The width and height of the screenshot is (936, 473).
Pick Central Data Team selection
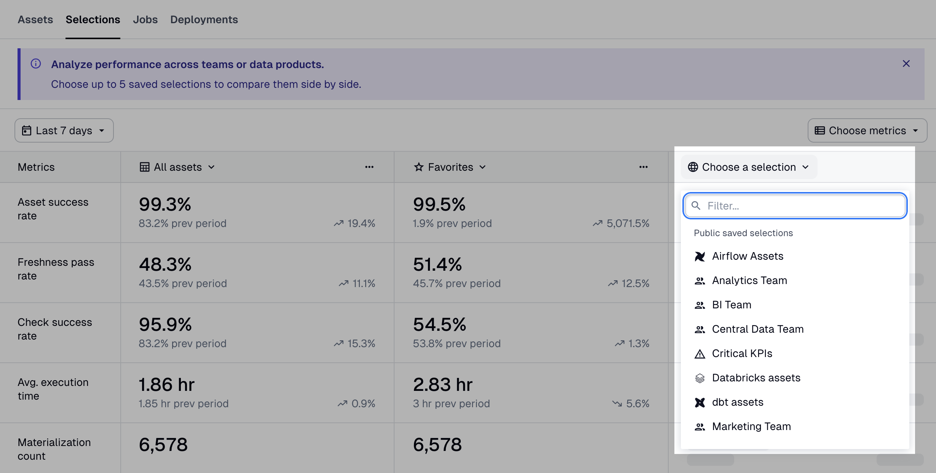757,329
